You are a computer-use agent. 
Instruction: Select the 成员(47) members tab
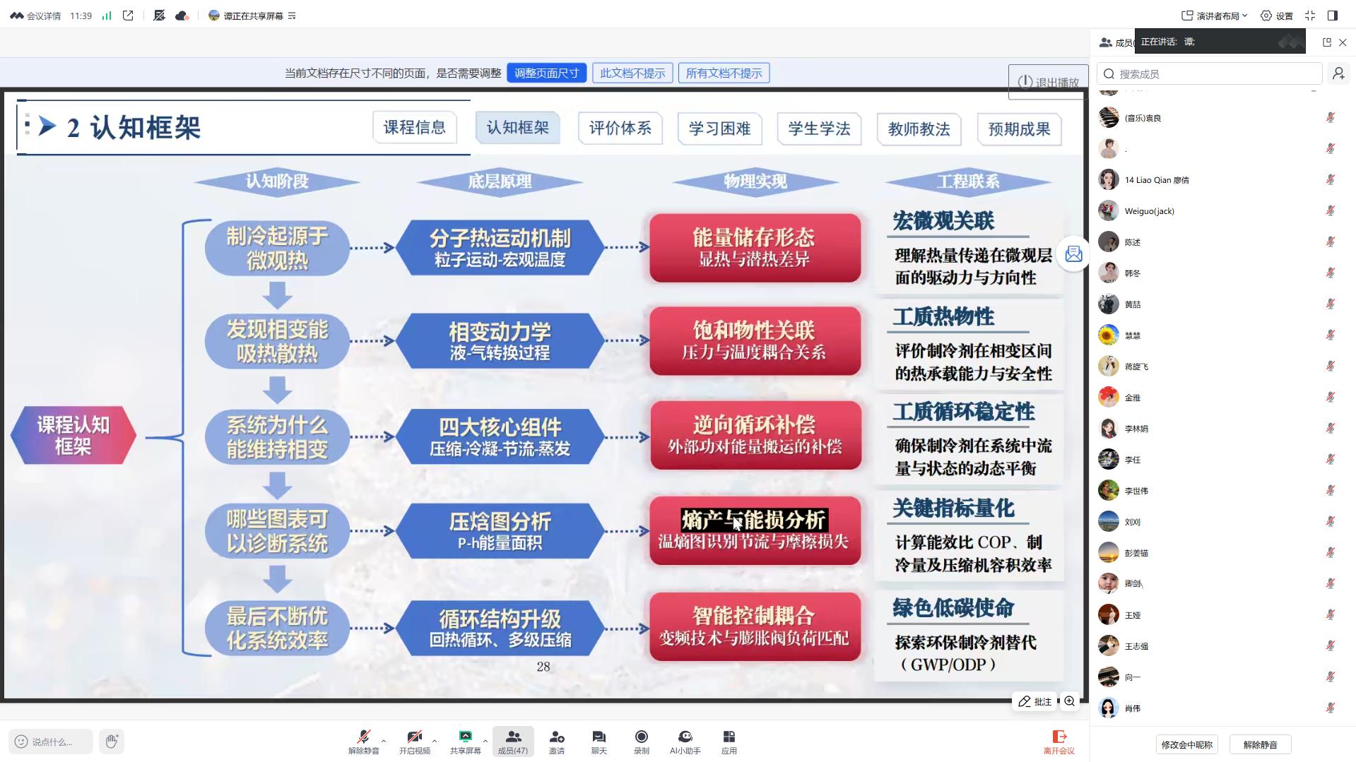click(x=512, y=742)
